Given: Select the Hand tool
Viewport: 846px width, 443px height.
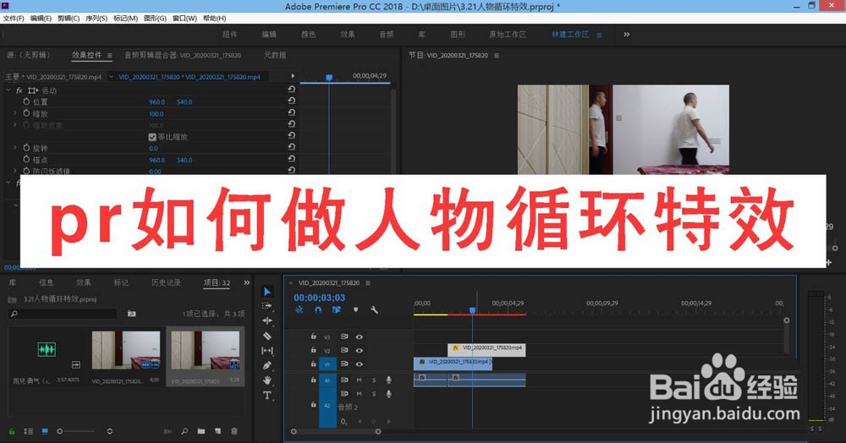Looking at the screenshot, I should (x=267, y=380).
